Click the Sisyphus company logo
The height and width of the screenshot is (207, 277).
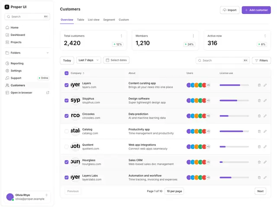point(75,100)
